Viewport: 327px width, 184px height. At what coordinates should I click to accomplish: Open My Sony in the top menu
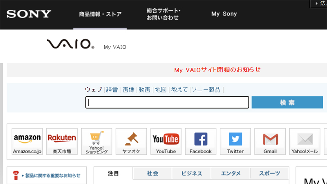224,14
